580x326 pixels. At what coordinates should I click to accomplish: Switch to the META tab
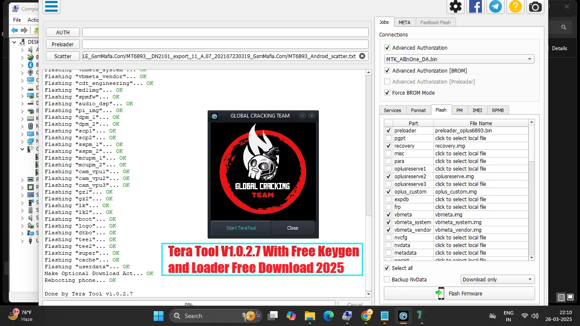(x=404, y=22)
